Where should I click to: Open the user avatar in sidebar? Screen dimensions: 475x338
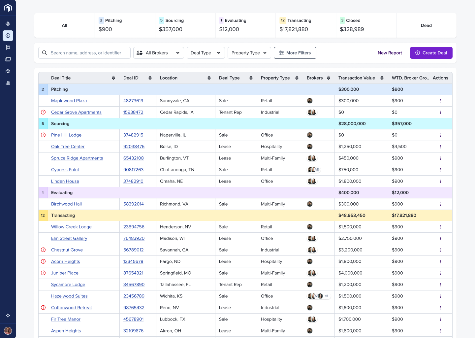coord(8,331)
